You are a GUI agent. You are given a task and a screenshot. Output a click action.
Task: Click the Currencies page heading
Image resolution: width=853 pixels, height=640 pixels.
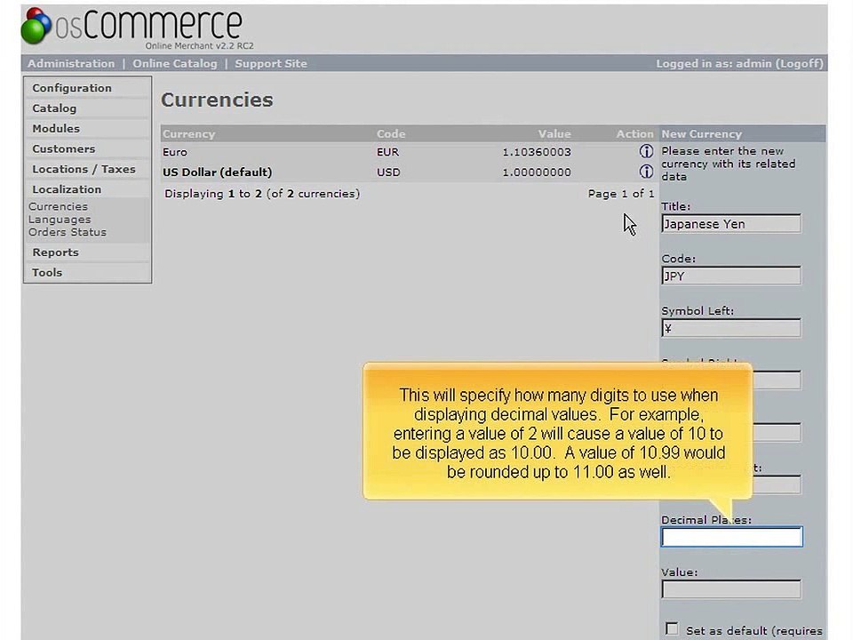tap(217, 100)
